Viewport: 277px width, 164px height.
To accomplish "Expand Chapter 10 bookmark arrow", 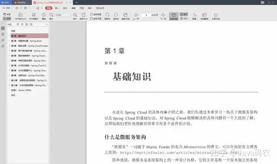I will pyautogui.click(x=10, y=80).
